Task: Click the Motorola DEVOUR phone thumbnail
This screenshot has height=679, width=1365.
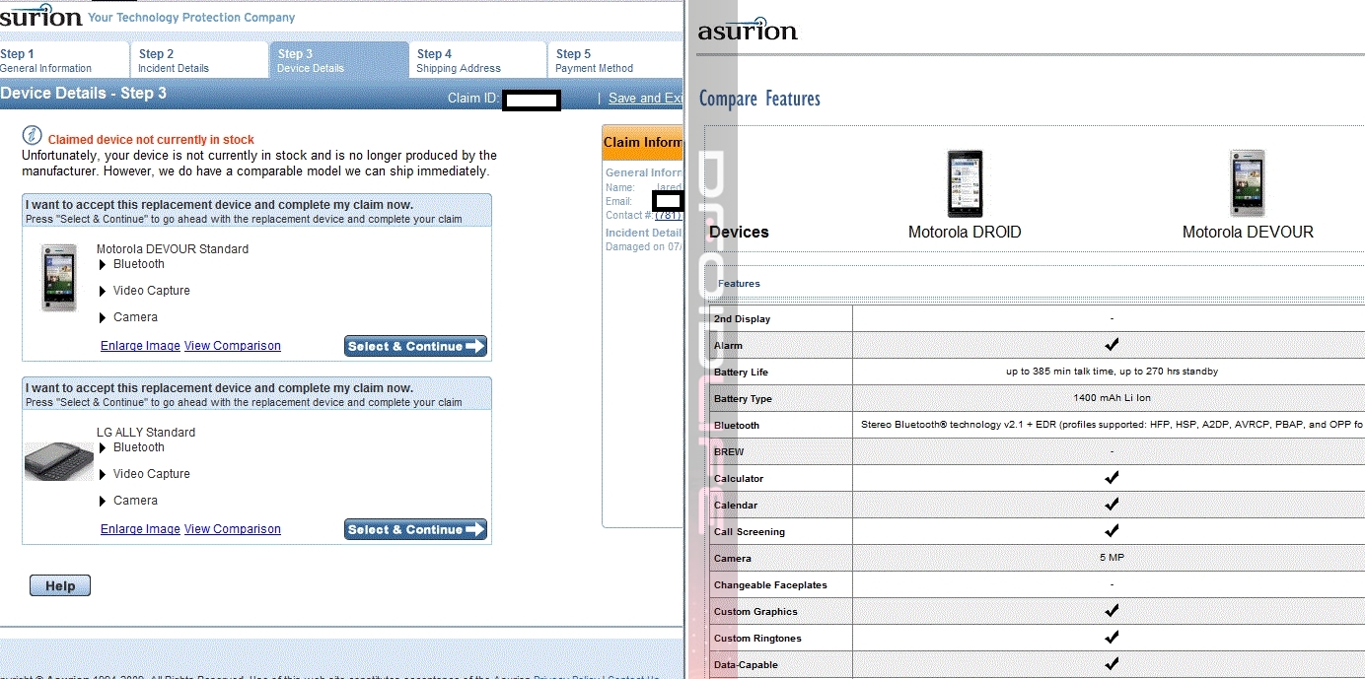Action: pos(59,278)
